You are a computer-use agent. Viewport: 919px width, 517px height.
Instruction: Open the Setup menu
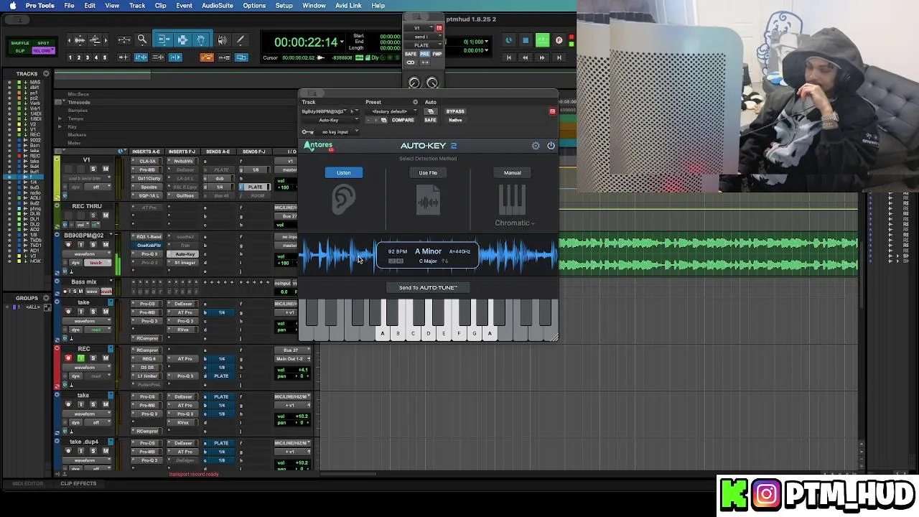(284, 6)
